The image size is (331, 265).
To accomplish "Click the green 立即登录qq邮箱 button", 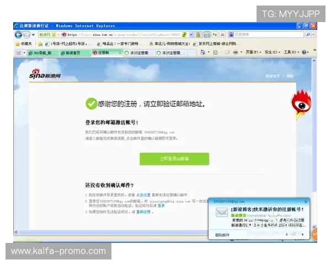I will tap(174, 159).
